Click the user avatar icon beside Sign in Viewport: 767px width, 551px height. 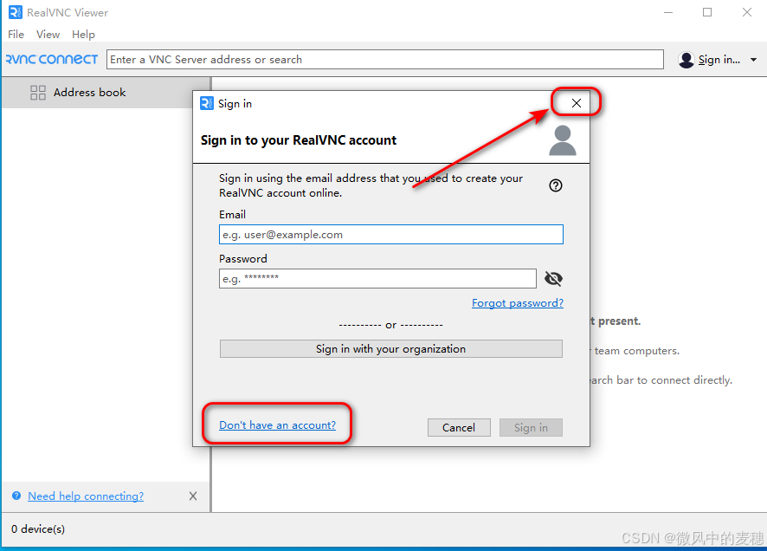[x=686, y=60]
